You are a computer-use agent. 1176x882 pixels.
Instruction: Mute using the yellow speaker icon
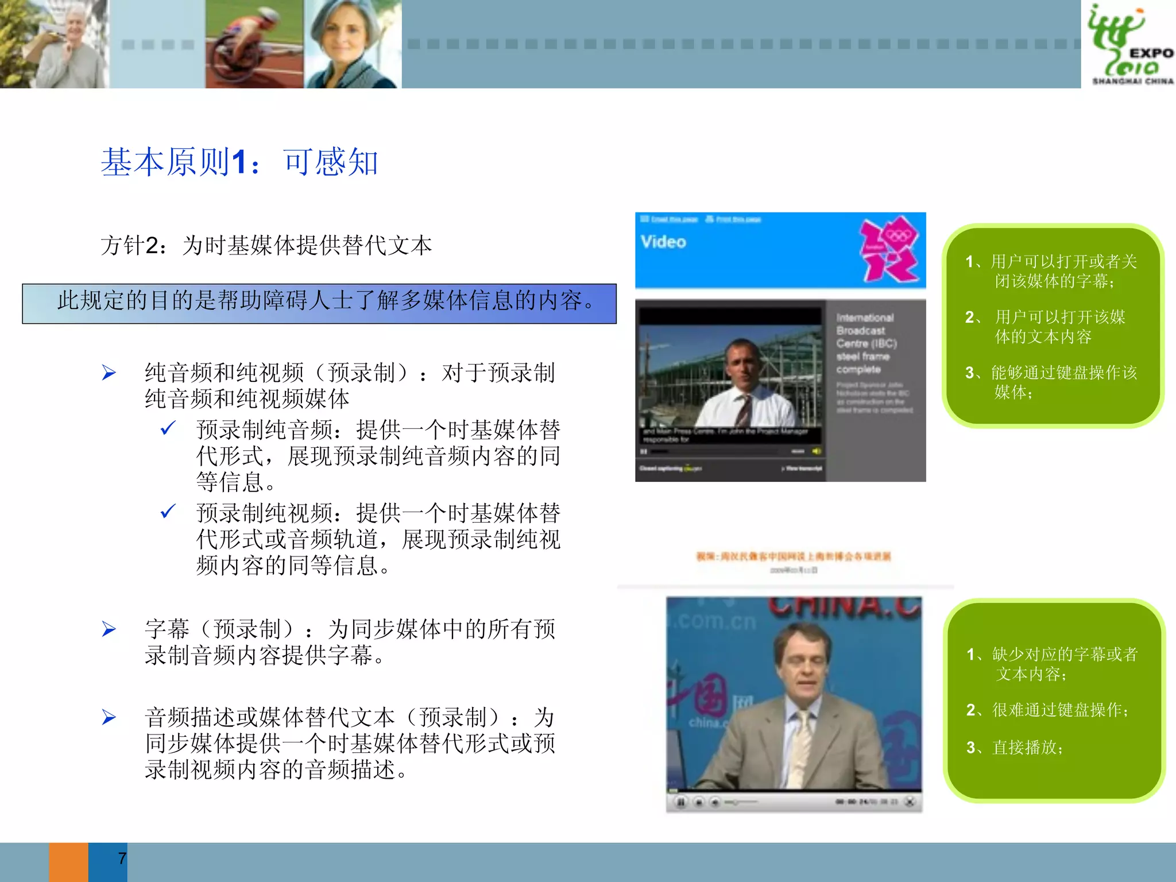click(x=817, y=451)
